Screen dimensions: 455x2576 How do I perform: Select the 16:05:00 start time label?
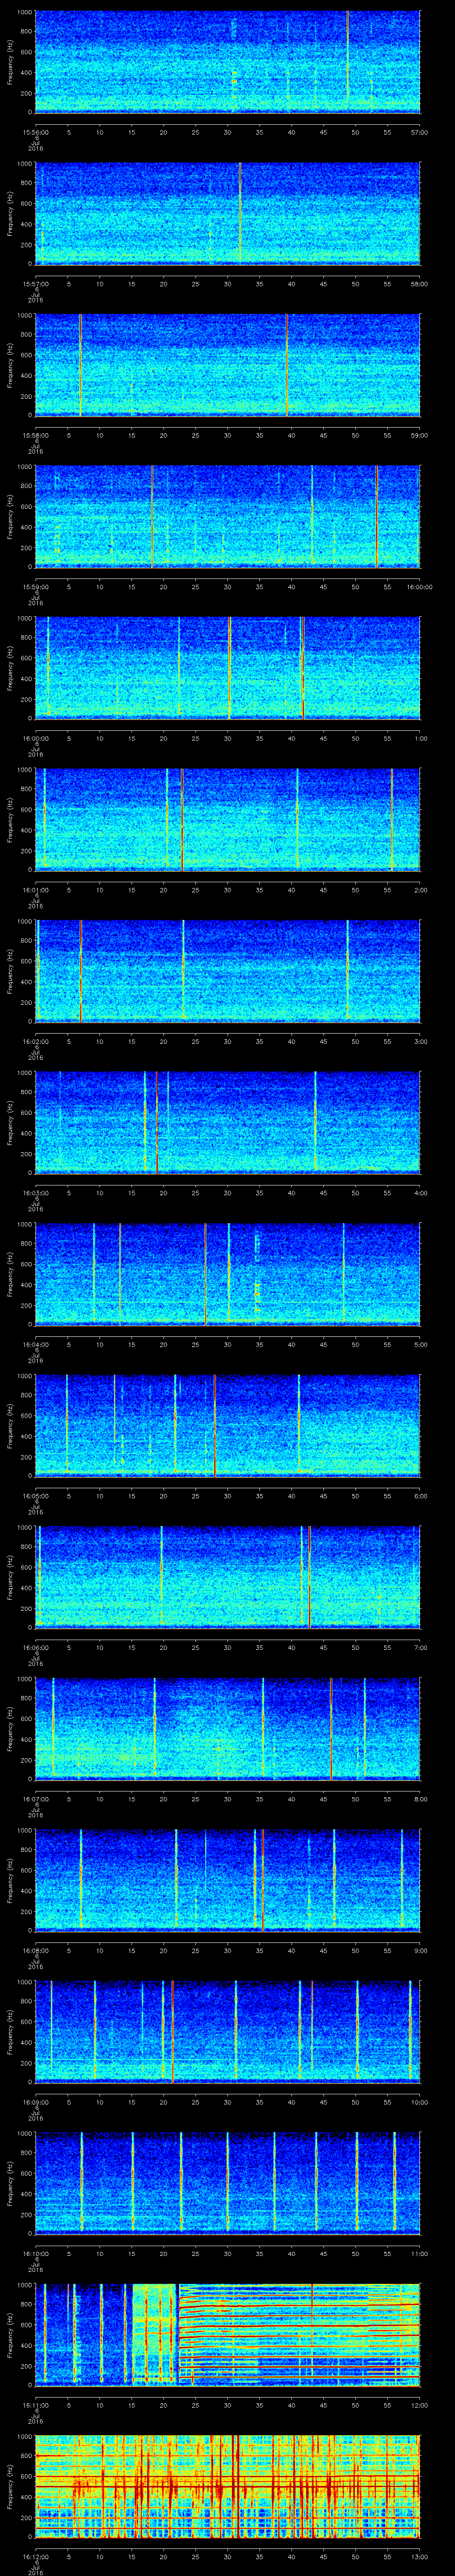(x=35, y=1496)
